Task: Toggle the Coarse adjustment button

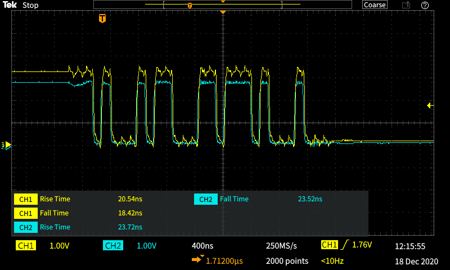Action: (375, 5)
